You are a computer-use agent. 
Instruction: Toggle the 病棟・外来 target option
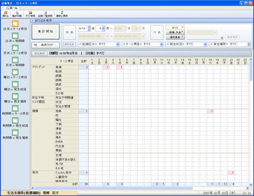click(175, 32)
